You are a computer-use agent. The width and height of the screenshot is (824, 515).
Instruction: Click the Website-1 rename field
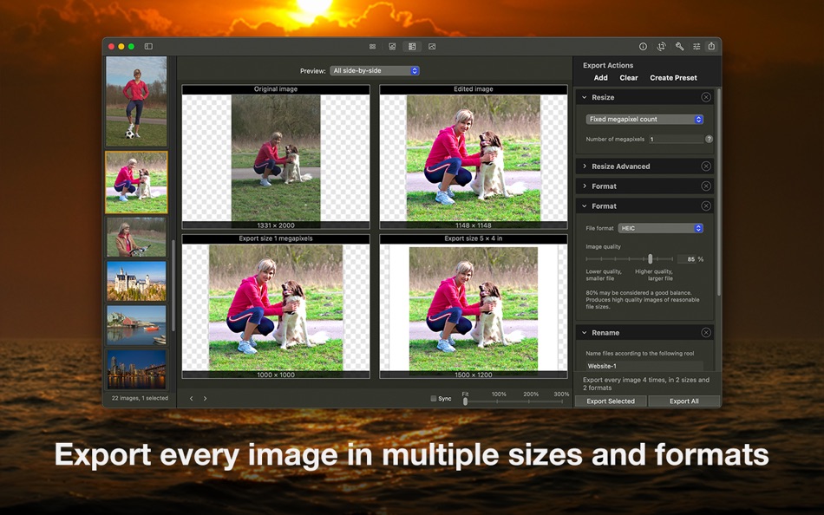click(x=644, y=366)
